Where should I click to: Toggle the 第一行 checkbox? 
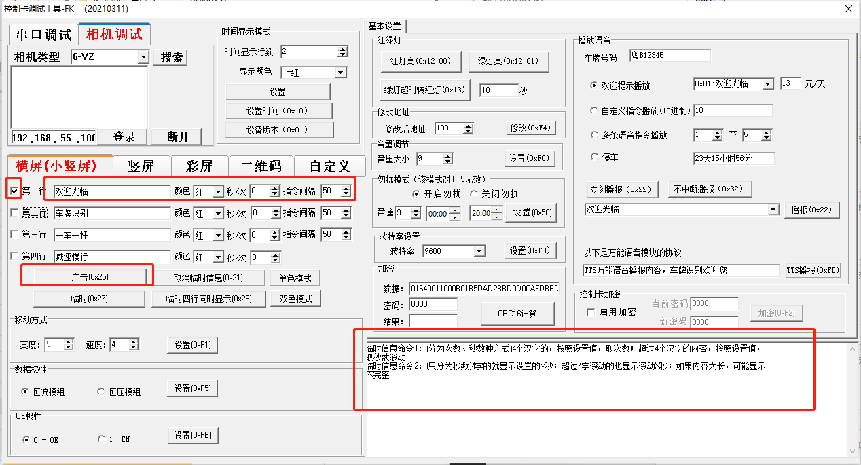click(15, 191)
